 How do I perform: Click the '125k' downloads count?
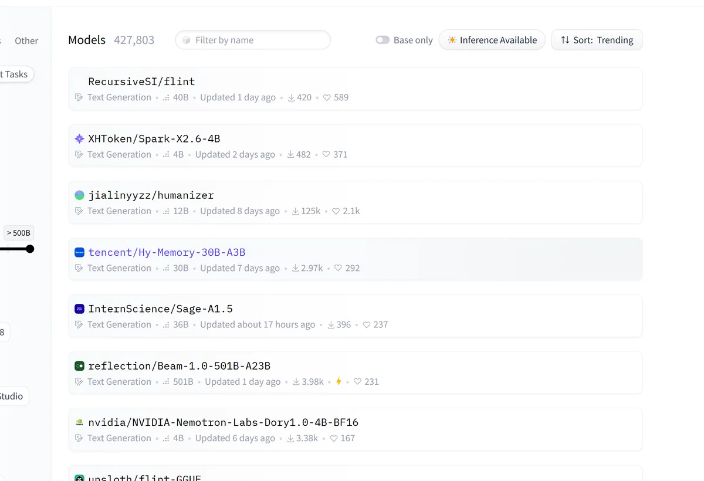pyautogui.click(x=311, y=211)
